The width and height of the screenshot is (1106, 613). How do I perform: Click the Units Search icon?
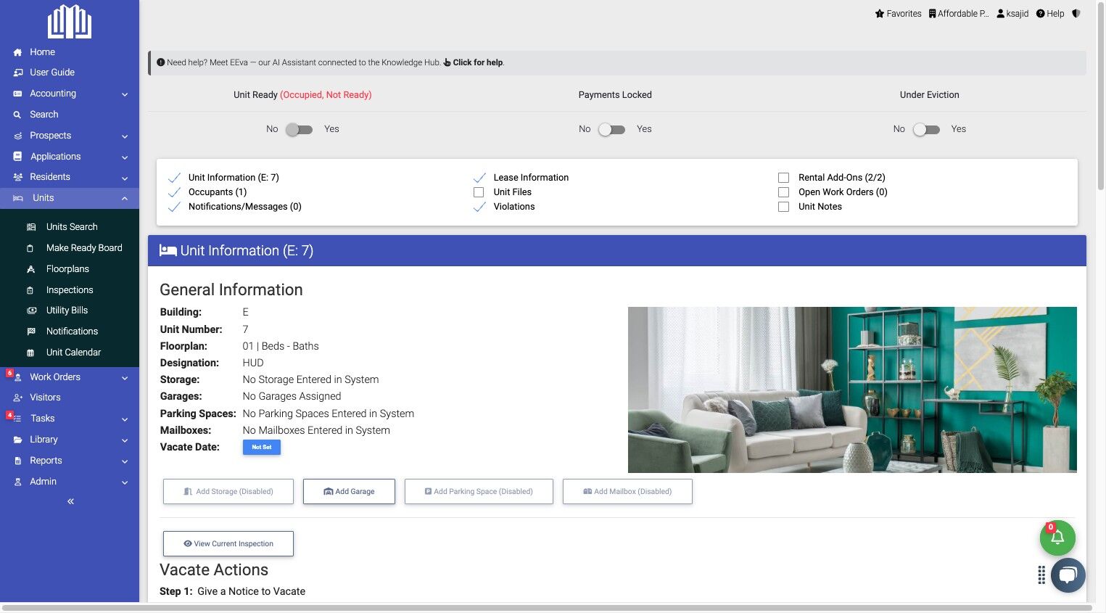tap(31, 227)
